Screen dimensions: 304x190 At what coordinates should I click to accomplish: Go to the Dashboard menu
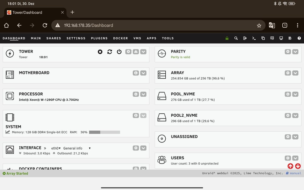click(x=14, y=38)
